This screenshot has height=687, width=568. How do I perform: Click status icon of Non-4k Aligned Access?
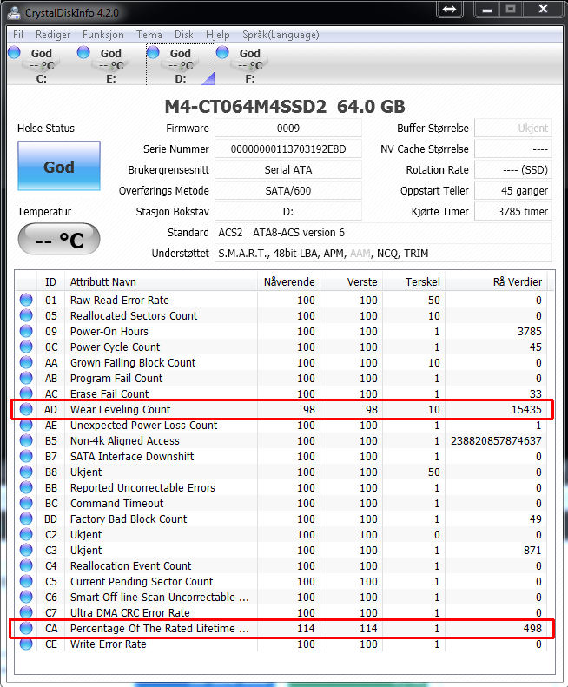coord(26,440)
